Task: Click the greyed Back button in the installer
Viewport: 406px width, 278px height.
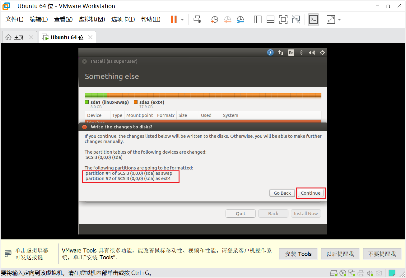Action: (273, 214)
